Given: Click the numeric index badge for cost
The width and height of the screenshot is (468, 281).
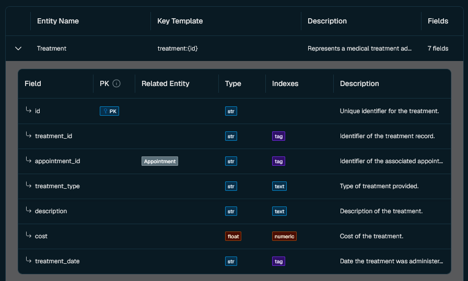Looking at the screenshot, I should pos(284,236).
